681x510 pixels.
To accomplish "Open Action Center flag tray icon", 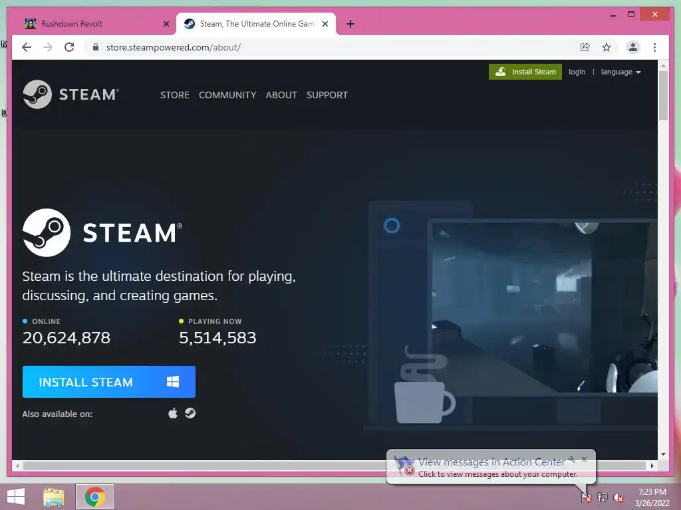I will (587, 497).
